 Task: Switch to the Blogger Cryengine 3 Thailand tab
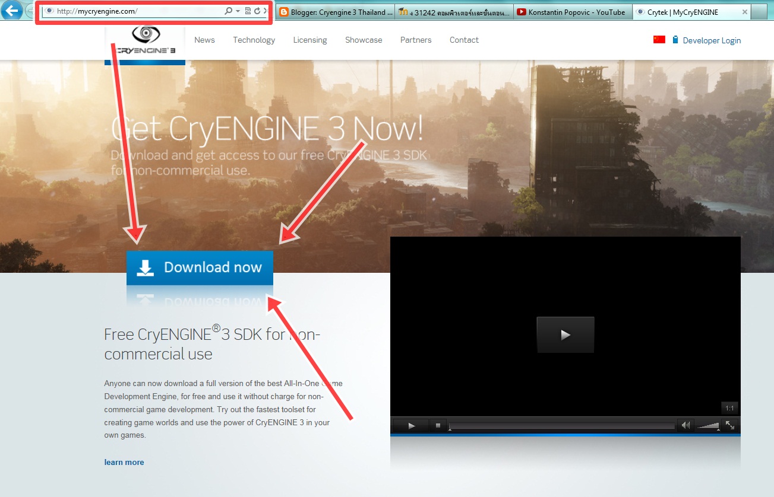(x=335, y=12)
